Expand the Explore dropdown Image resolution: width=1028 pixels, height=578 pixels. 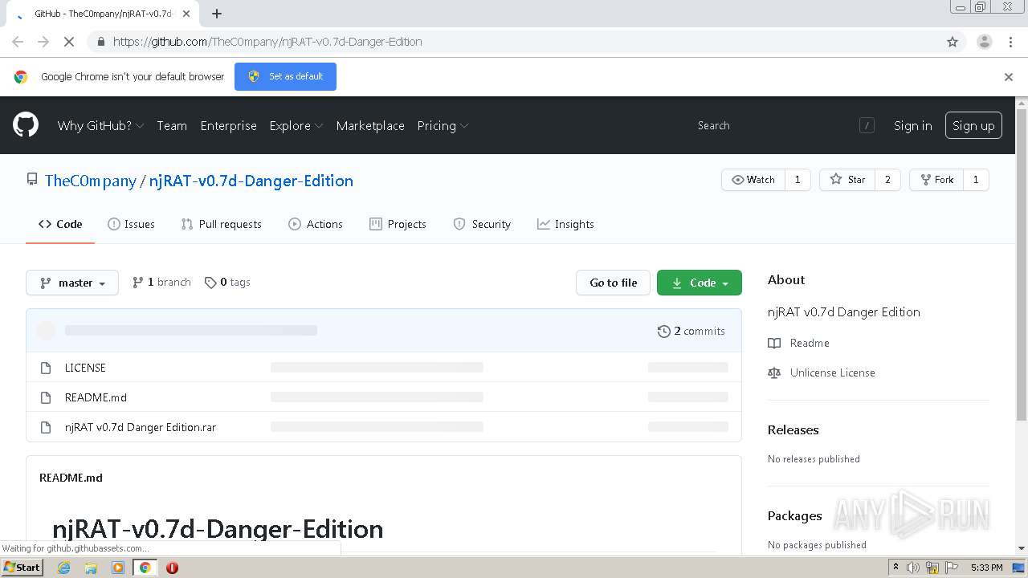coord(296,125)
